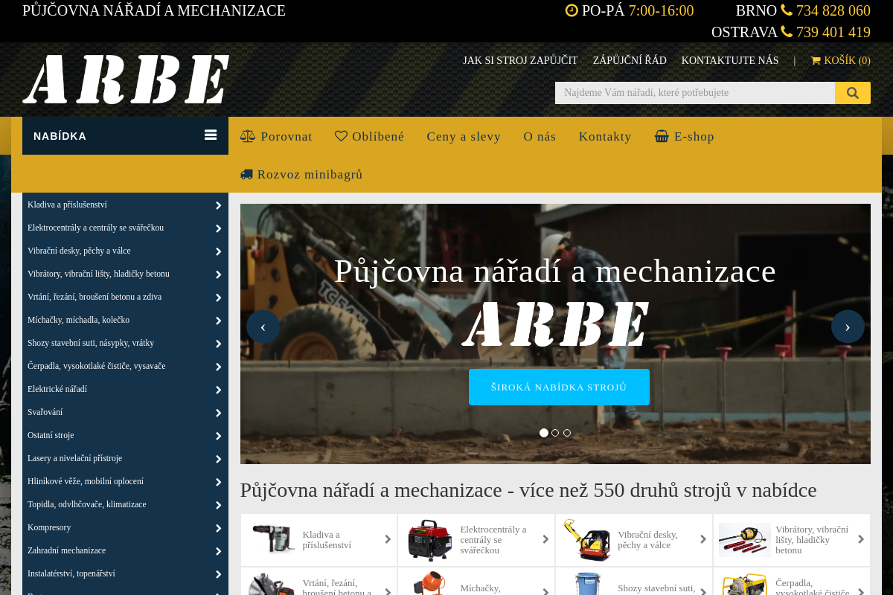The width and height of the screenshot is (893, 595).
Task: Open Rozvoz minibagrů menu item
Action: pyautogui.click(x=301, y=174)
